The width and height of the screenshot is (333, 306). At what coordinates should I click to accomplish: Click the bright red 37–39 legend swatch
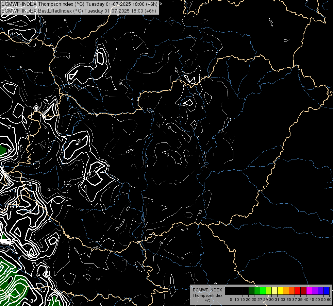click(298, 291)
